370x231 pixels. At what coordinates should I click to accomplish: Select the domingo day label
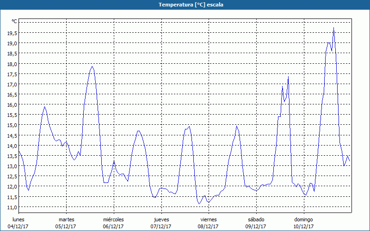click(x=303, y=219)
